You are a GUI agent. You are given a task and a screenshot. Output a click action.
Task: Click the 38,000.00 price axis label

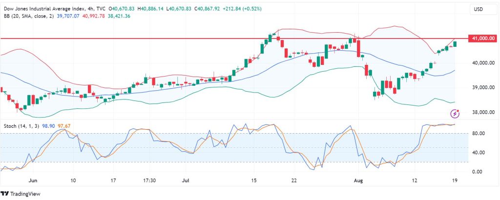(483, 112)
